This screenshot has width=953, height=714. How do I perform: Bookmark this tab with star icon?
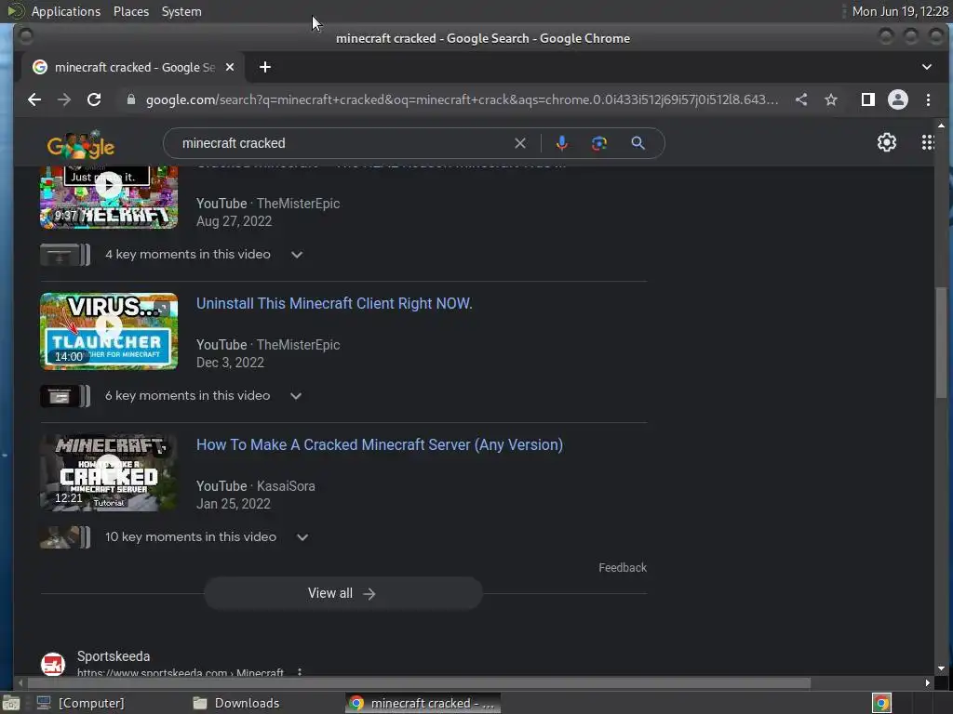point(831,99)
